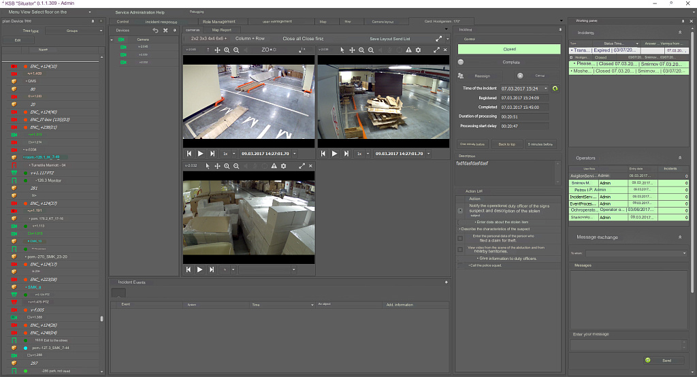Check 'Enter the personal data' action checkbox
This screenshot has height=377, width=697.
click(x=460, y=238)
